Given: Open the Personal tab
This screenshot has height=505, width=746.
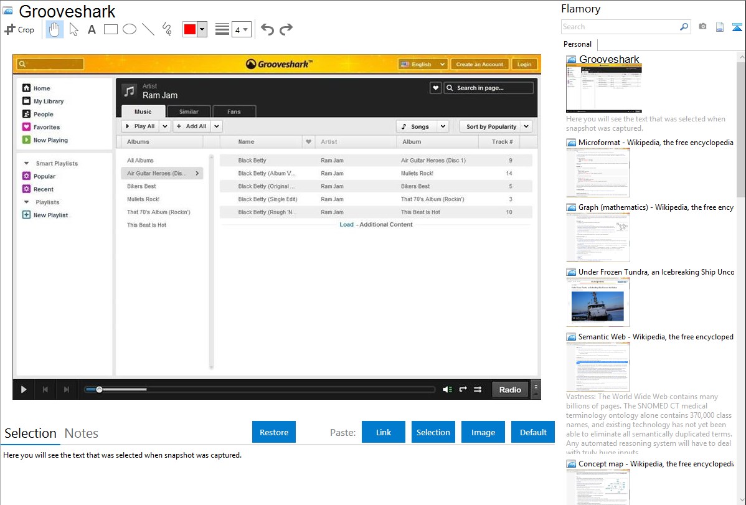Looking at the screenshot, I should (577, 44).
